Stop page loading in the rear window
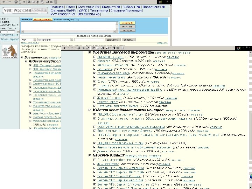Image resolution: width=252 pixels, height=189 pixels. [x=16, y=2]
